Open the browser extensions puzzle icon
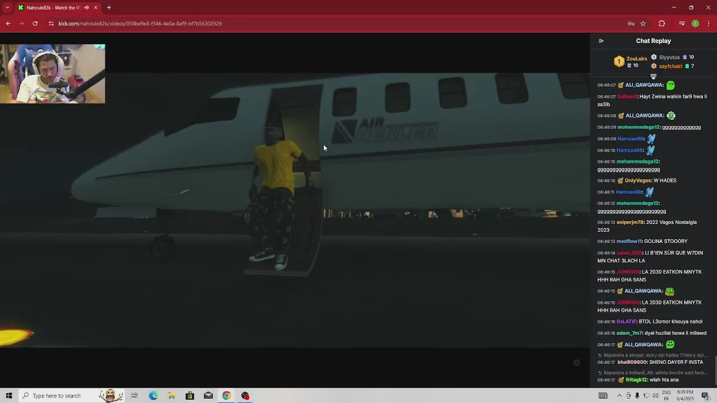The image size is (717, 403). (662, 24)
